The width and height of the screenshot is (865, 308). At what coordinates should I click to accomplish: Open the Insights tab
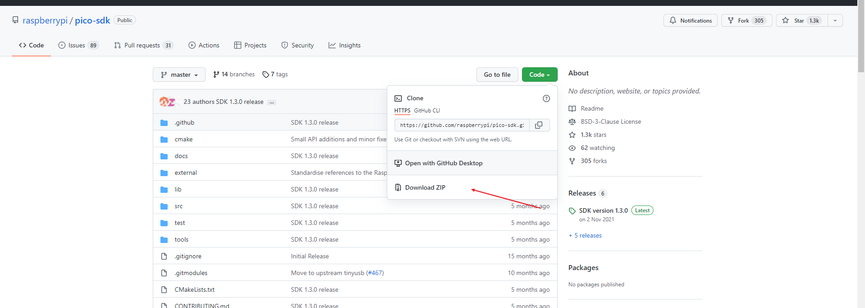tap(344, 45)
